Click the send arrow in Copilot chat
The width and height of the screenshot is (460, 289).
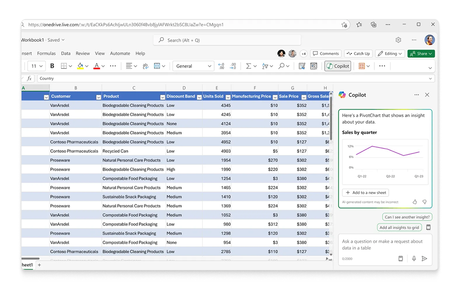424,258
